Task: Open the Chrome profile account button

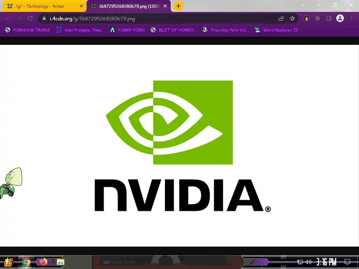Action: pyautogui.click(x=340, y=18)
